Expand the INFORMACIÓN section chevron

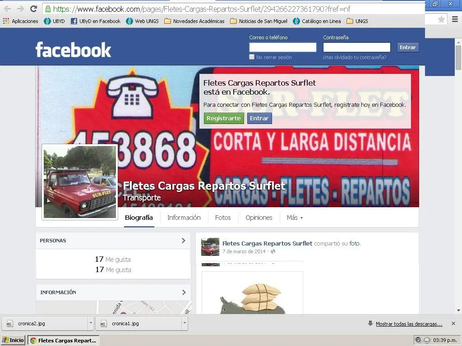pyautogui.click(x=184, y=292)
